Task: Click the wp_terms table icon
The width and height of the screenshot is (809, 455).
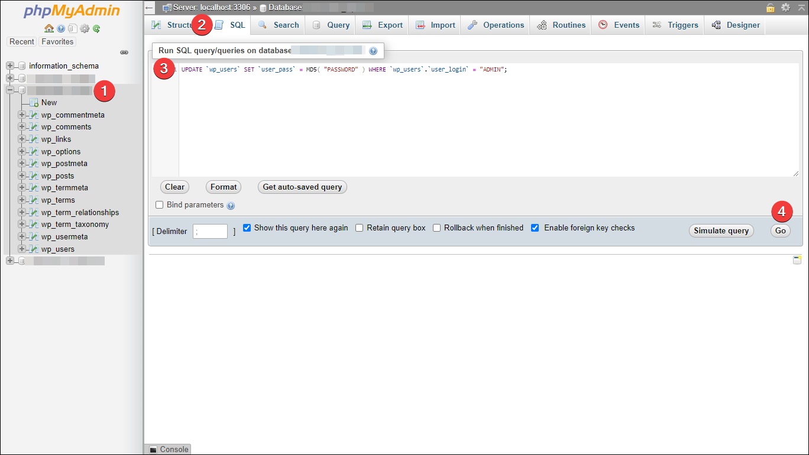Action: point(34,200)
